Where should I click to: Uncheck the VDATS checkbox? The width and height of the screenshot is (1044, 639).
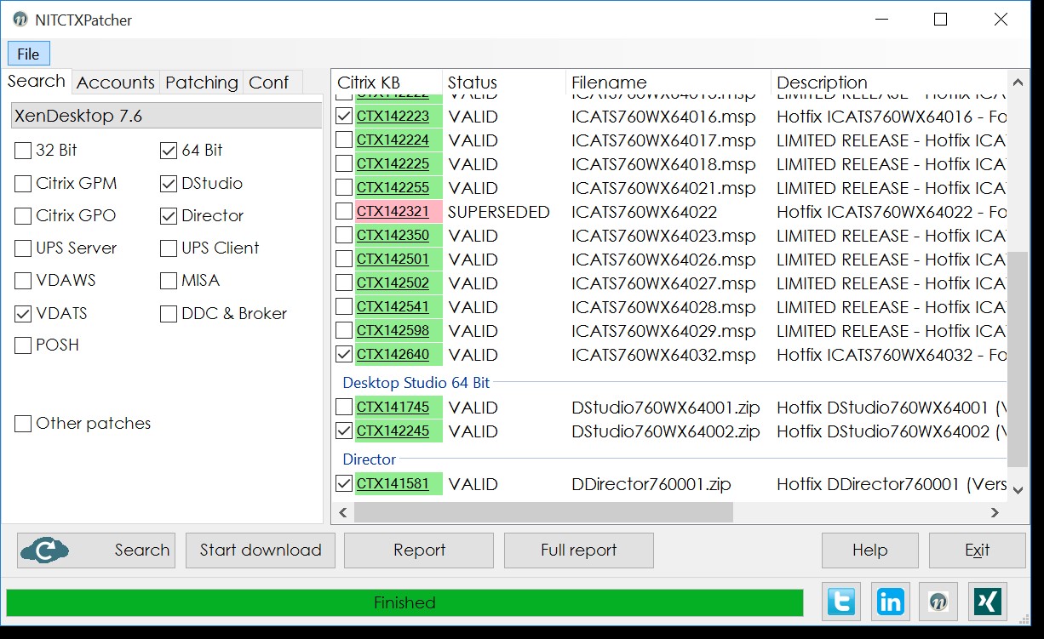coord(23,314)
